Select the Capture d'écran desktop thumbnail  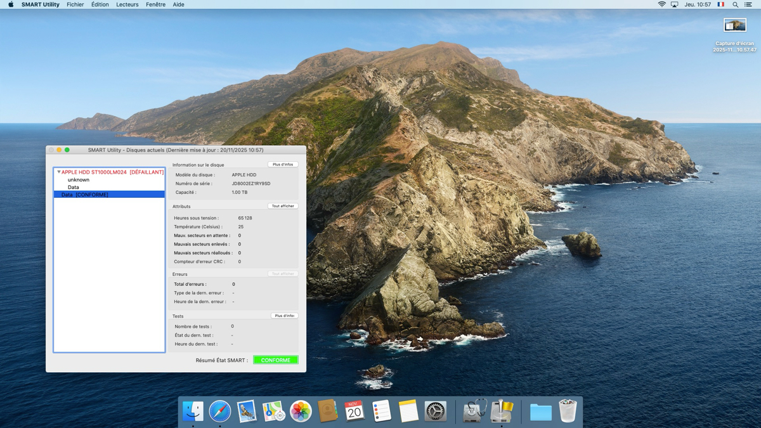(734, 25)
